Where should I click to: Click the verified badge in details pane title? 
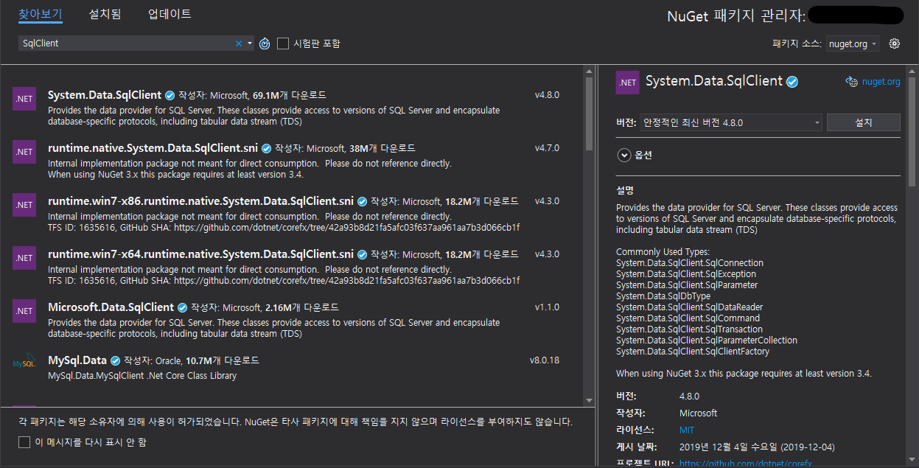792,82
